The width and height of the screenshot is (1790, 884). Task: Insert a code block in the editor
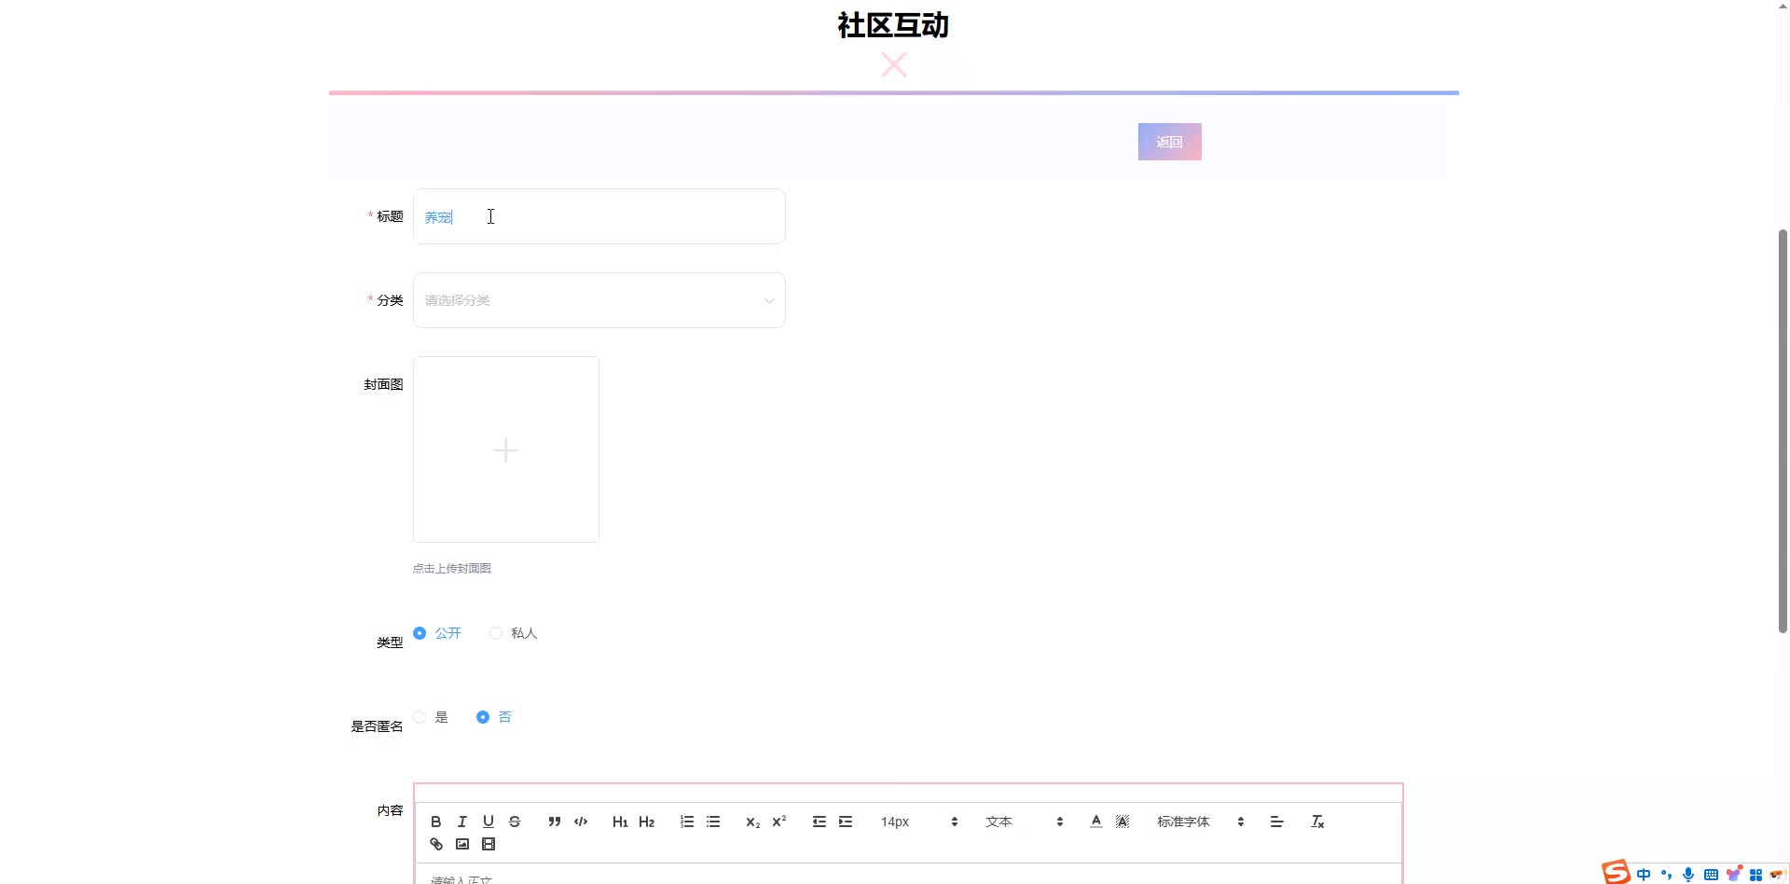pyautogui.click(x=581, y=822)
